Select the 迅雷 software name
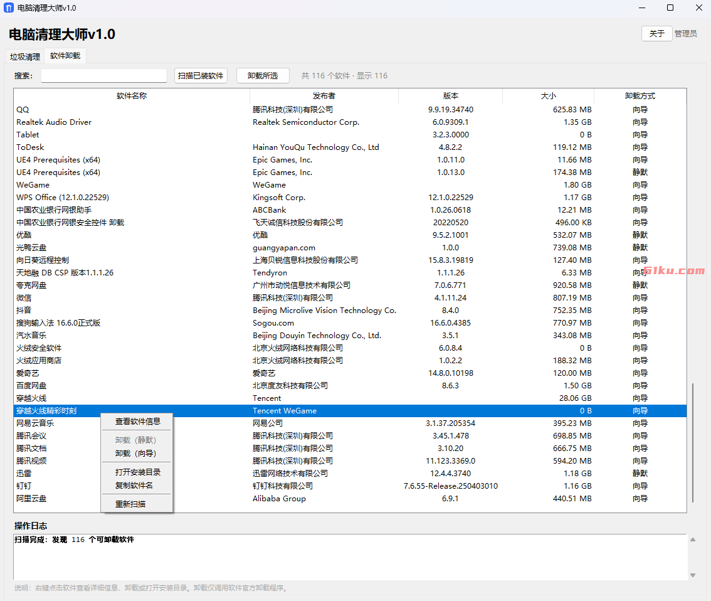711x601 pixels. pyautogui.click(x=24, y=474)
